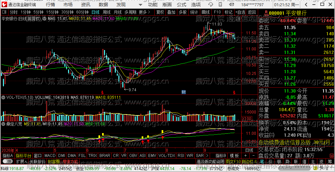Viewport: 335px width, 172px height.
Task: Select the 笔 tick tab in sidebar
Action: (x=262, y=161)
